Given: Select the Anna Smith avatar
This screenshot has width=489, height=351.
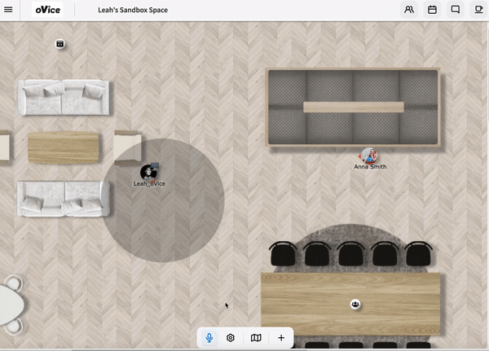Looking at the screenshot, I should (x=369, y=156).
